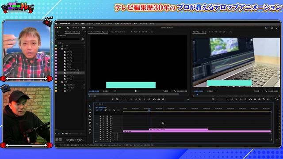The image size is (283, 159).
Task: Step back one frame in Source monitor
Action: click(136, 99)
